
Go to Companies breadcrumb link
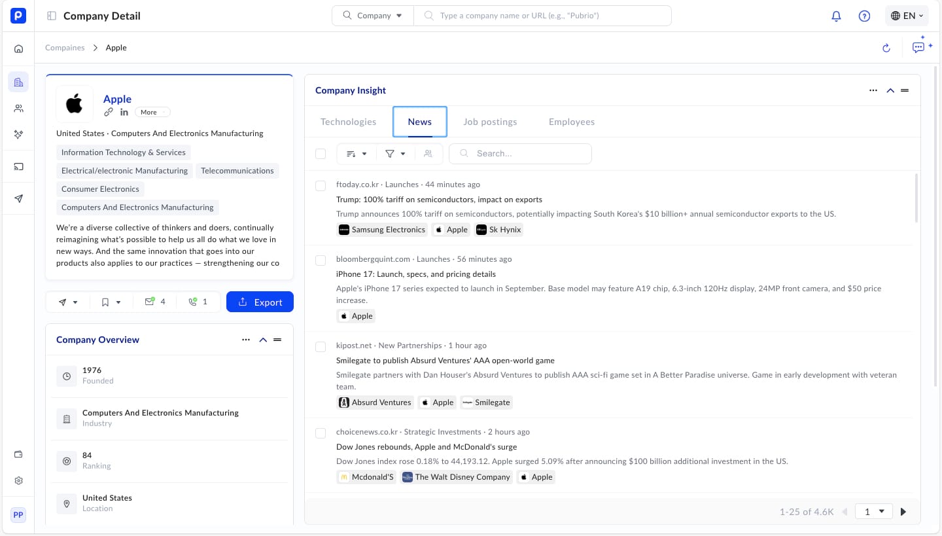tap(65, 48)
